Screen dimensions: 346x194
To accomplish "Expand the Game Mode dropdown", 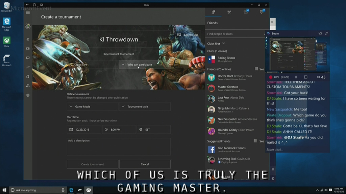I will point(93,106).
